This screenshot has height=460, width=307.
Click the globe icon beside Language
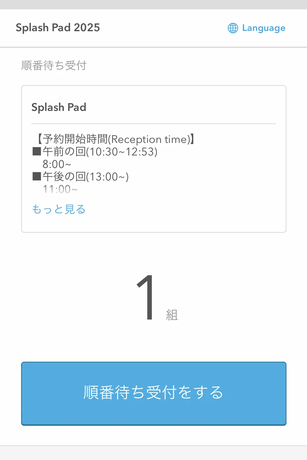pos(233,28)
